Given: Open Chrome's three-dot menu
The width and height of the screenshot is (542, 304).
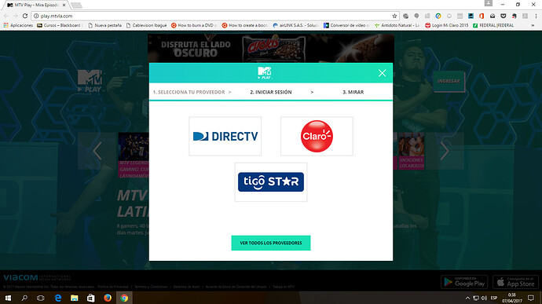Looking at the screenshot, I should click(x=536, y=16).
